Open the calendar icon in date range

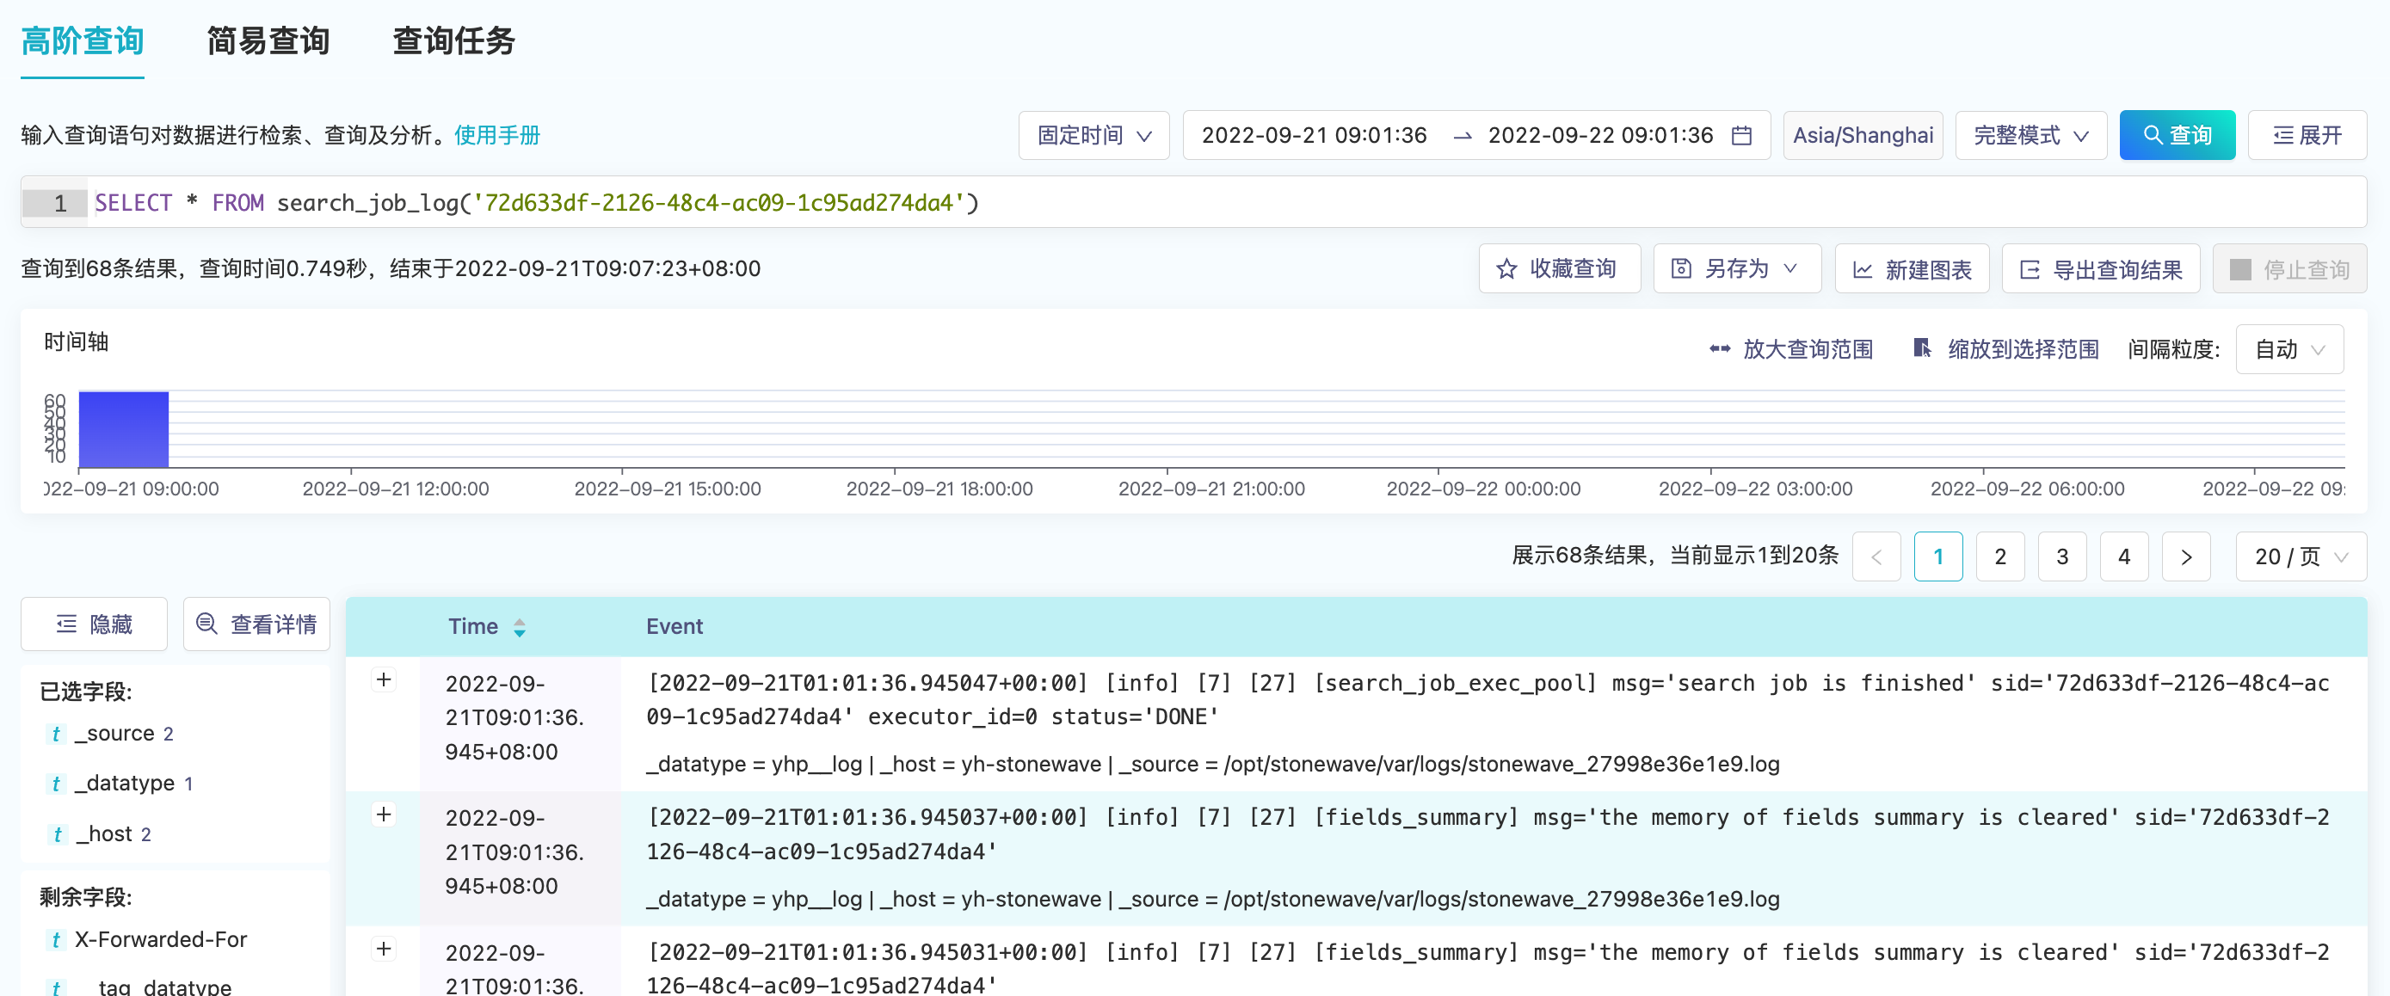[x=1741, y=135]
